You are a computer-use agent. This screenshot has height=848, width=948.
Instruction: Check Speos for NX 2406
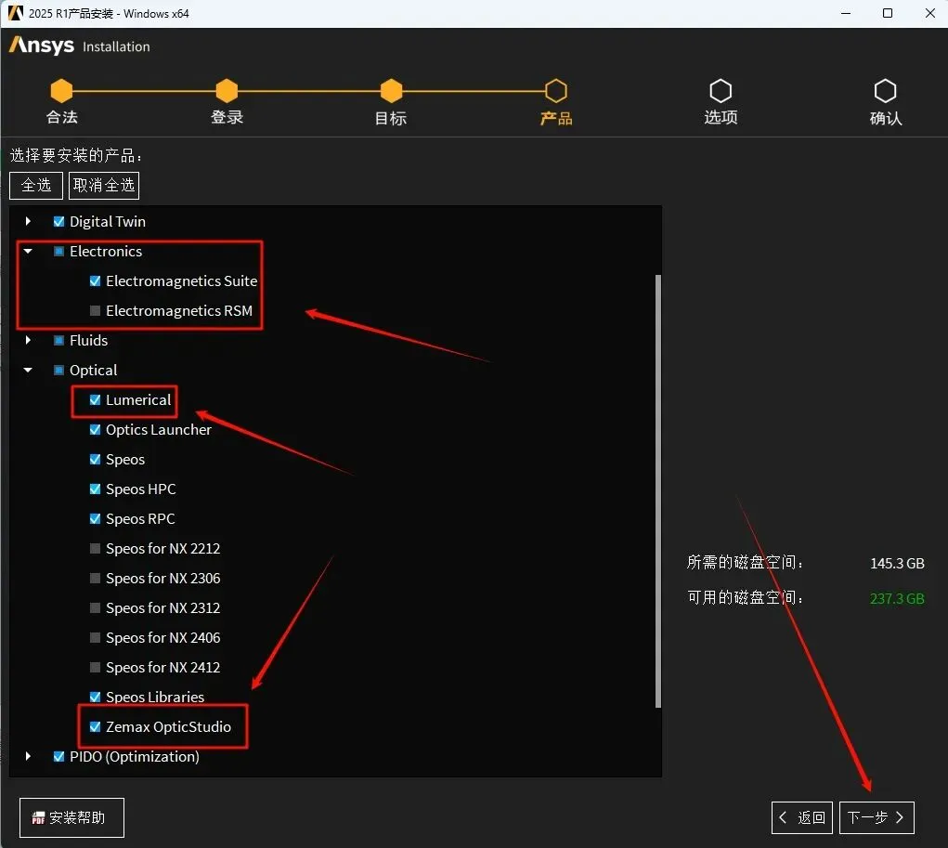pos(95,637)
